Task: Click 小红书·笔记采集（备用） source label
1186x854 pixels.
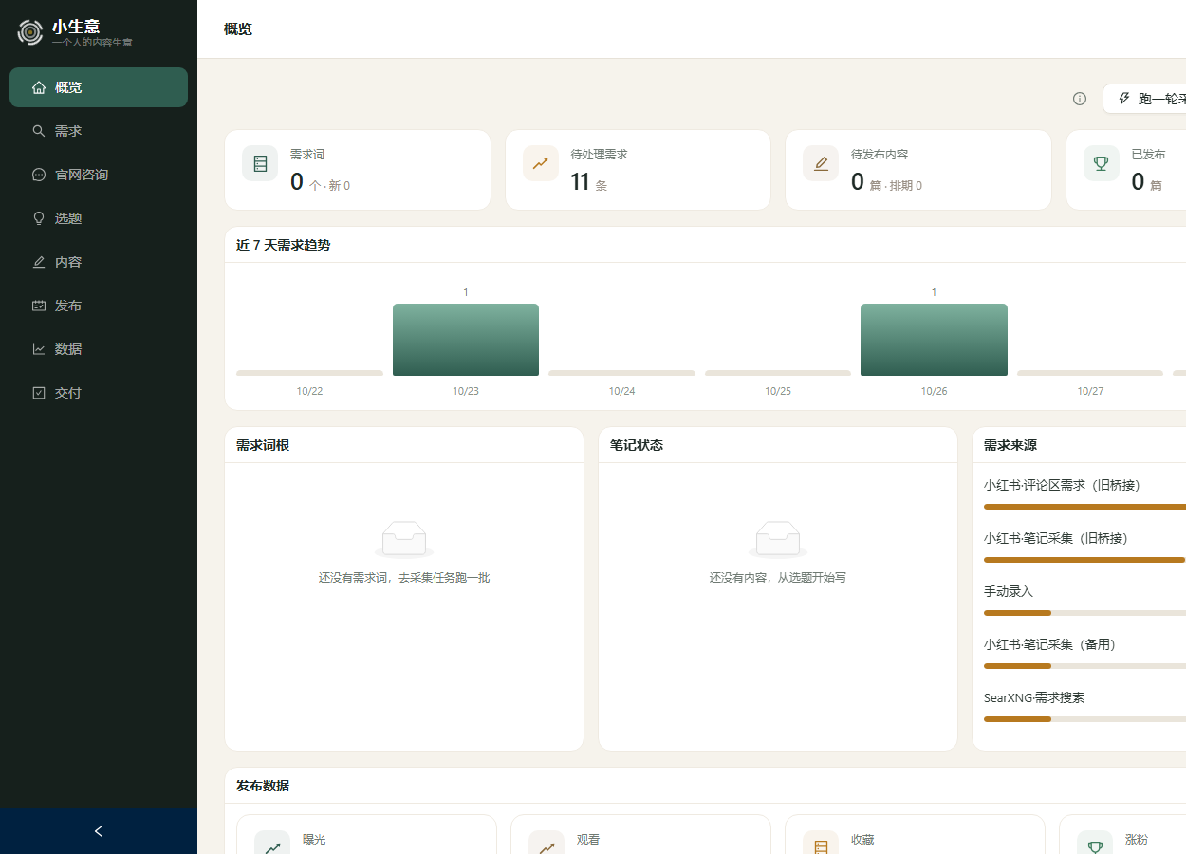Action: point(1050,644)
